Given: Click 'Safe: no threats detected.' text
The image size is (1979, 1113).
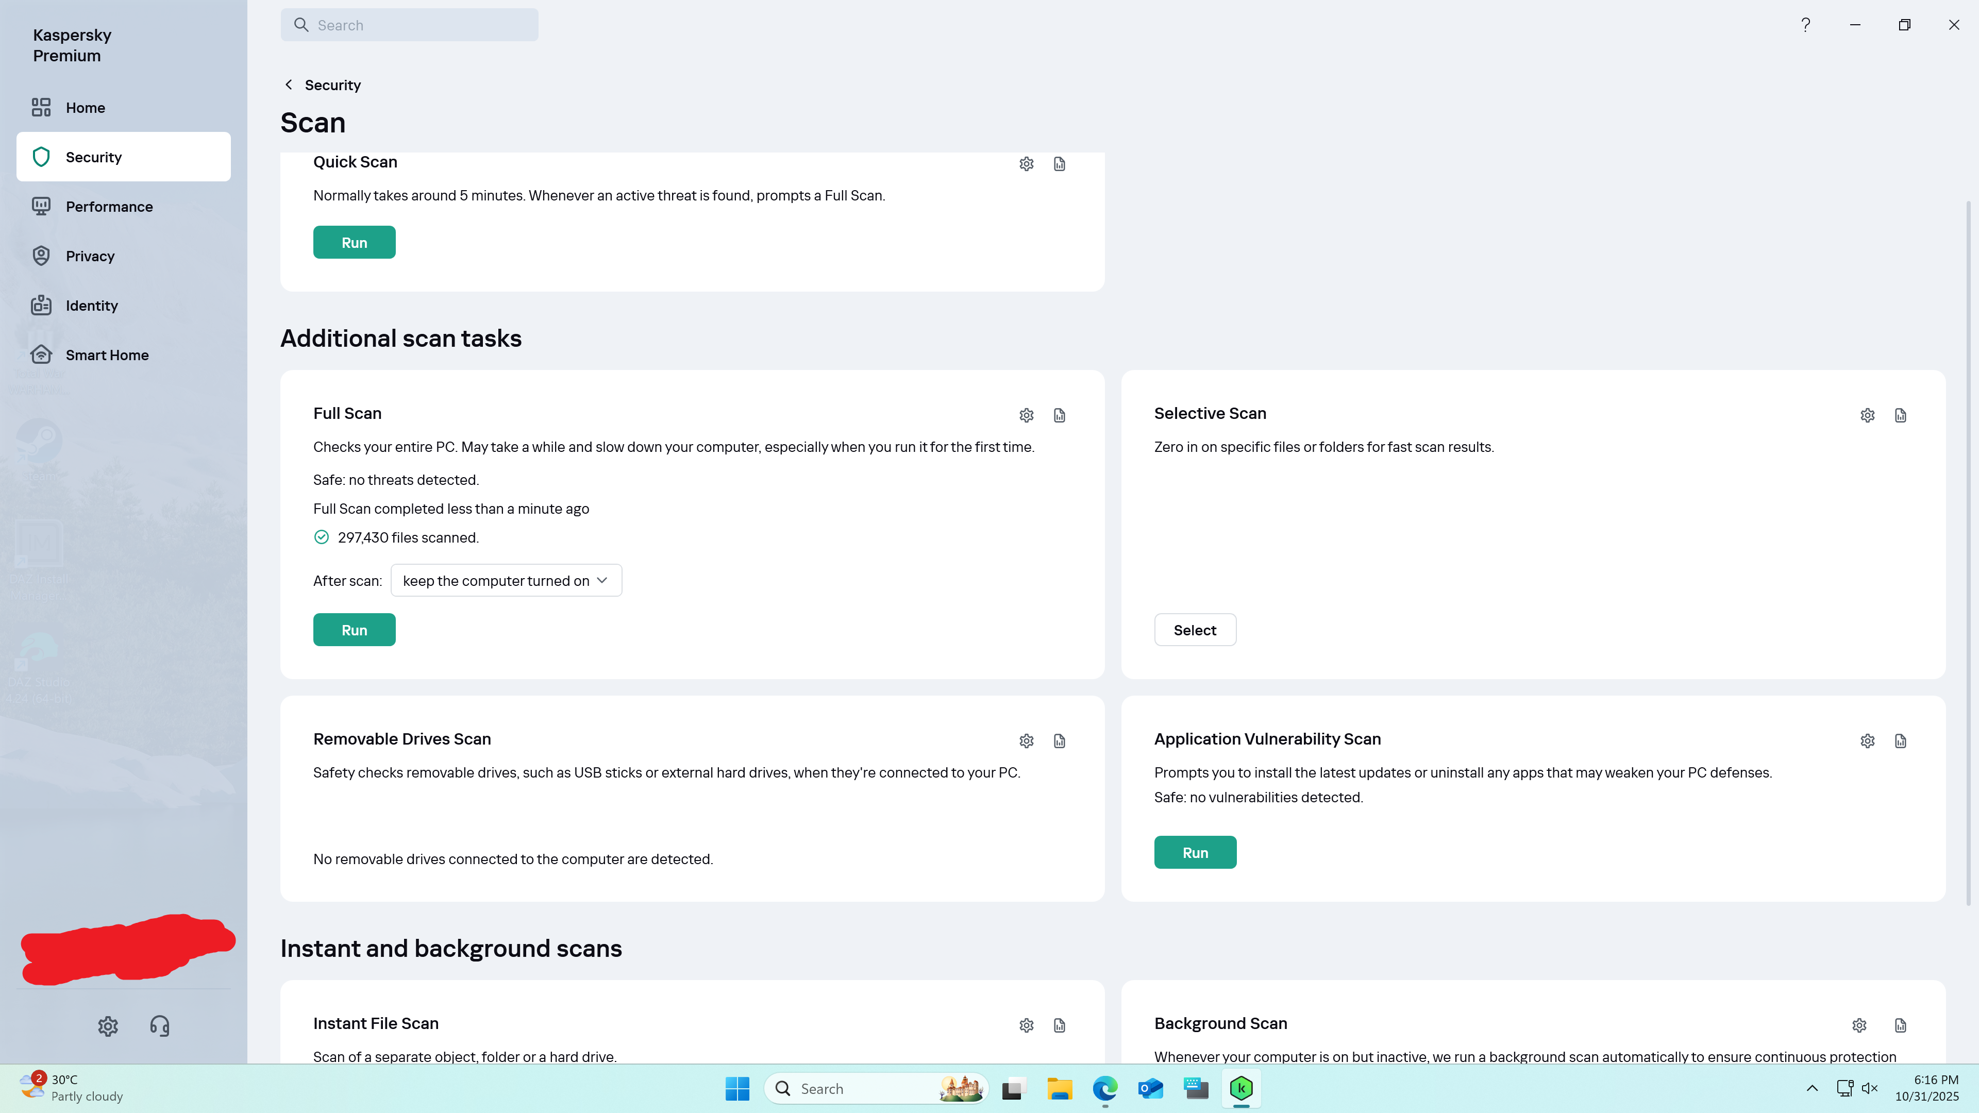Looking at the screenshot, I should (x=396, y=480).
